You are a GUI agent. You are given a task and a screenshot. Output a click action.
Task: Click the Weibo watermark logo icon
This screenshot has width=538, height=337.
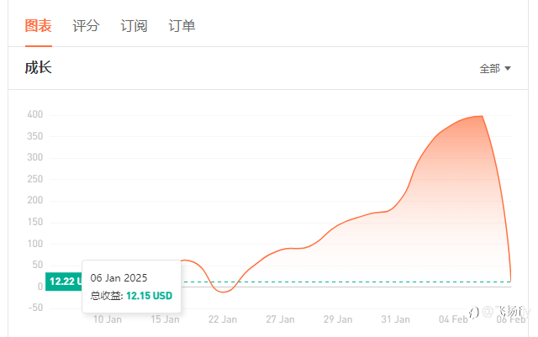coord(474,313)
